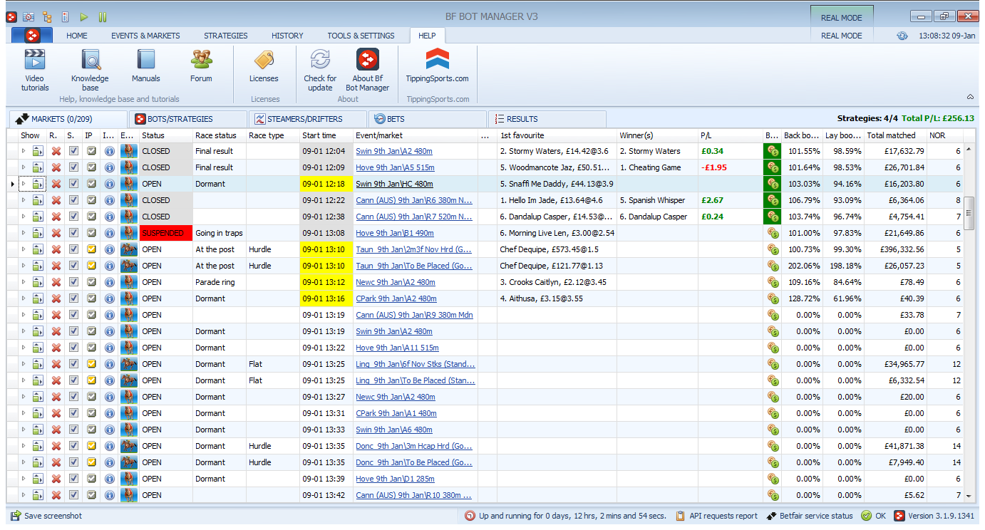This screenshot has width=985, height=530.
Task: Switch to the BOTS/STRATEGIES panel tab
Action: (187, 119)
